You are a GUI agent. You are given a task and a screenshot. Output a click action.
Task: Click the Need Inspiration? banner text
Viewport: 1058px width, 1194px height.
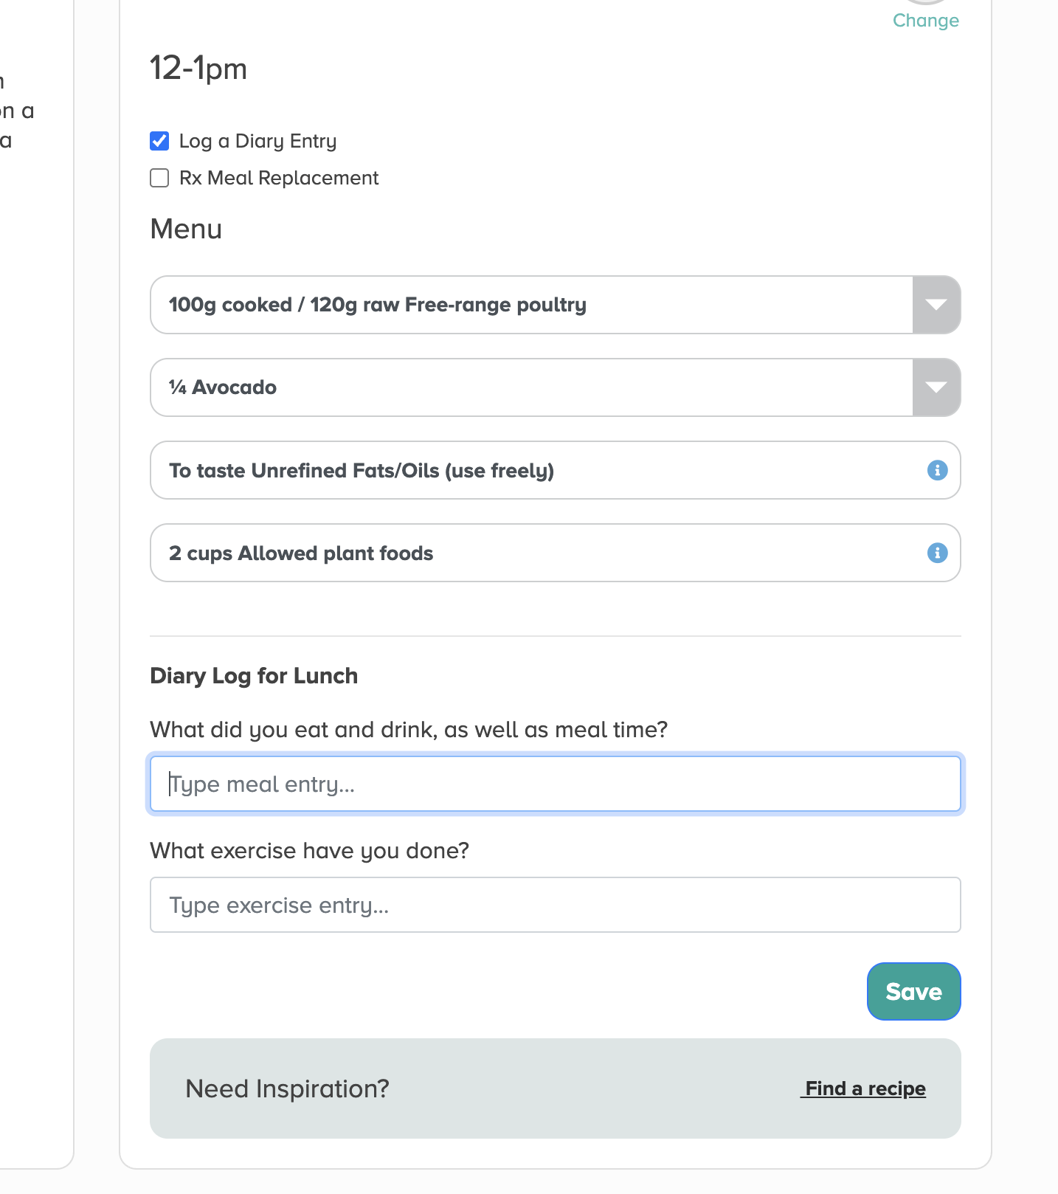(x=287, y=1088)
